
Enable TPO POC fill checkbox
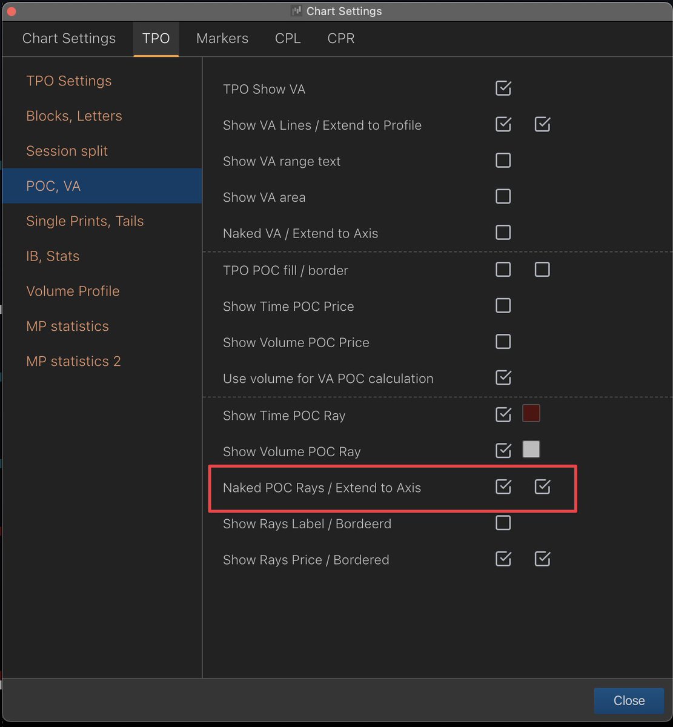coord(503,270)
